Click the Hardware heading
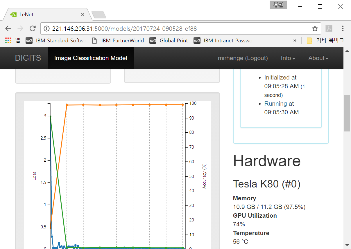 267,161
